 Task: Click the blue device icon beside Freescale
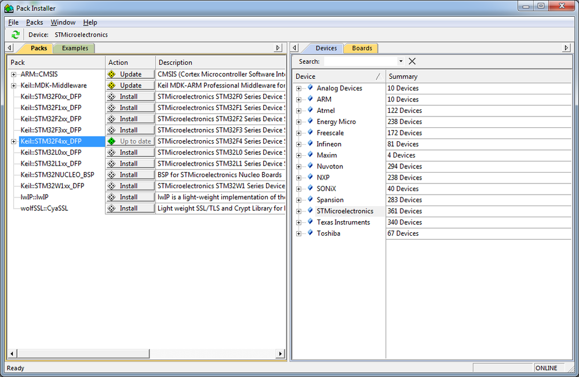[x=310, y=133]
